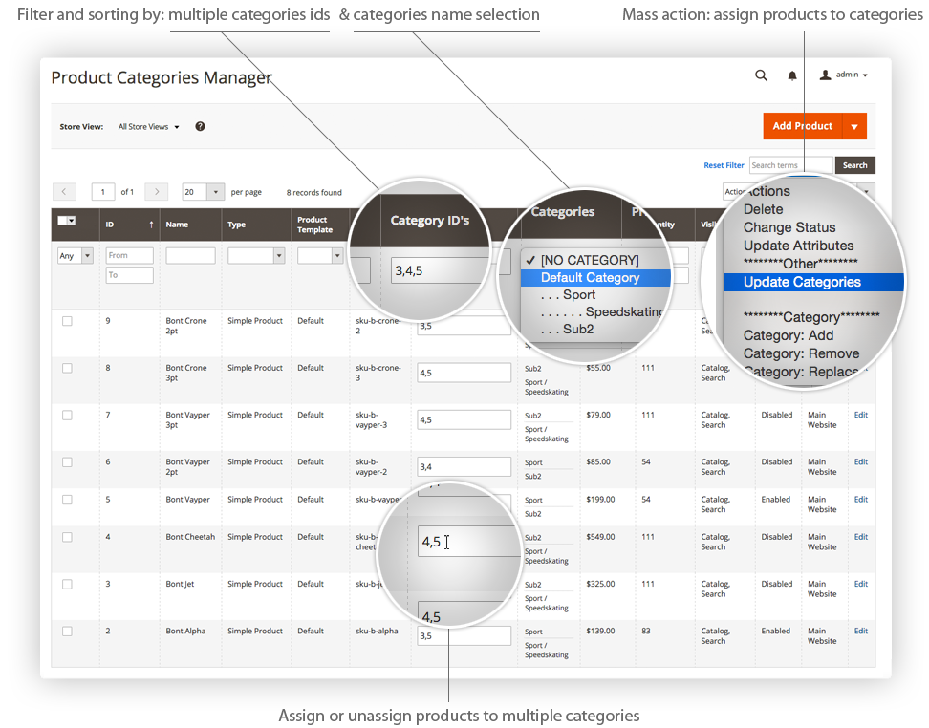929x728 pixels.
Task: Choose Update Attributes action
Action: point(798,246)
